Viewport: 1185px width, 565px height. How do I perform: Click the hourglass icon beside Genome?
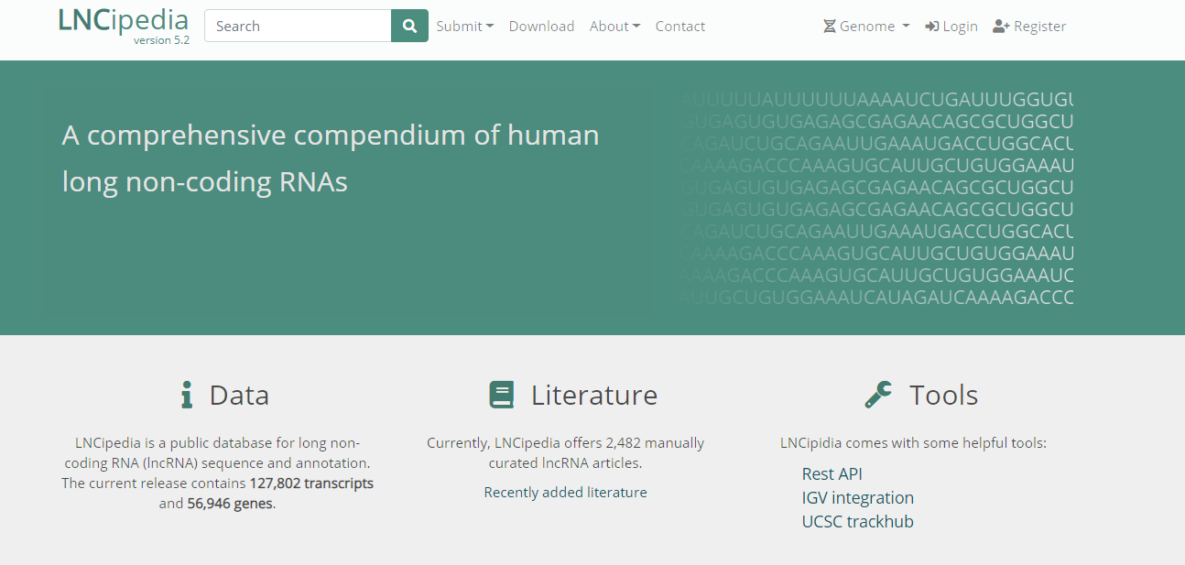[x=830, y=27]
